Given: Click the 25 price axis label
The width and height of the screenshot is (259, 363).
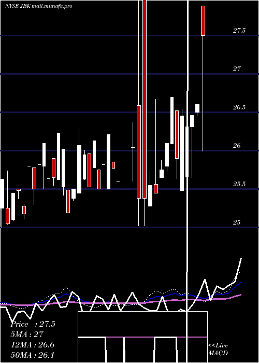Looking at the screenshot, I should coord(237,222).
